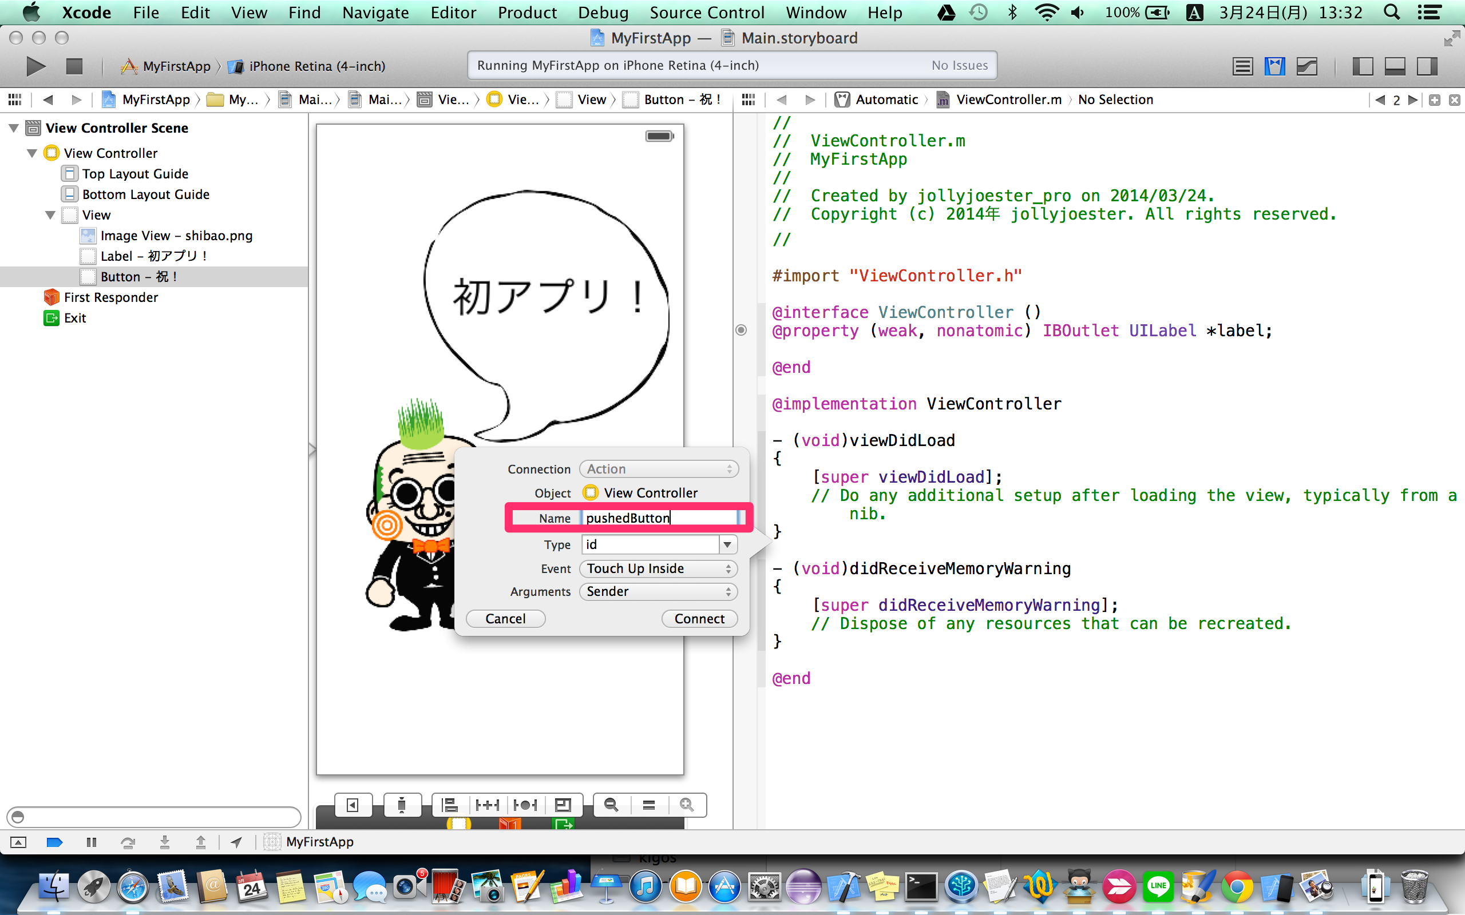Open the Source Control menu
The width and height of the screenshot is (1465, 915).
(x=707, y=12)
